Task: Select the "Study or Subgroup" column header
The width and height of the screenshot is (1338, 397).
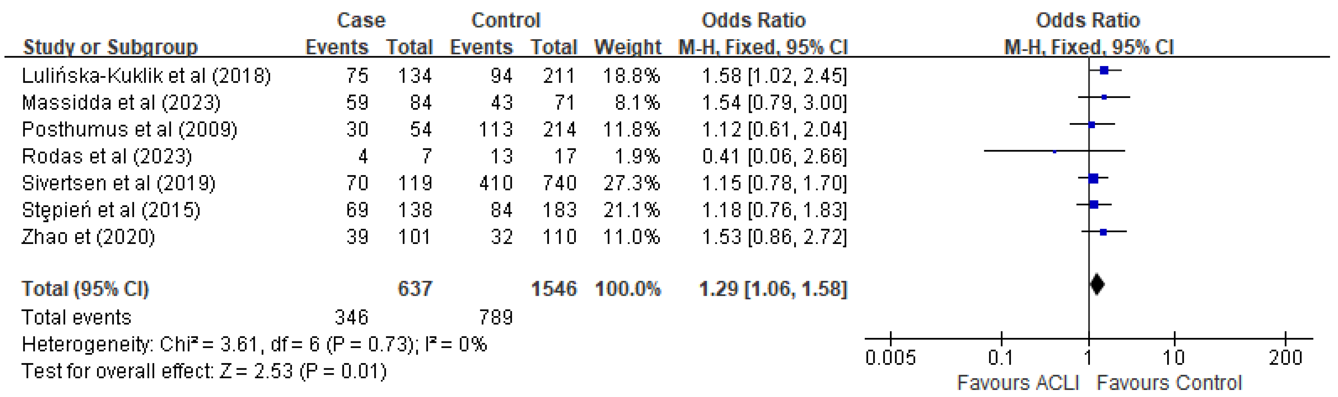Action: [x=110, y=47]
